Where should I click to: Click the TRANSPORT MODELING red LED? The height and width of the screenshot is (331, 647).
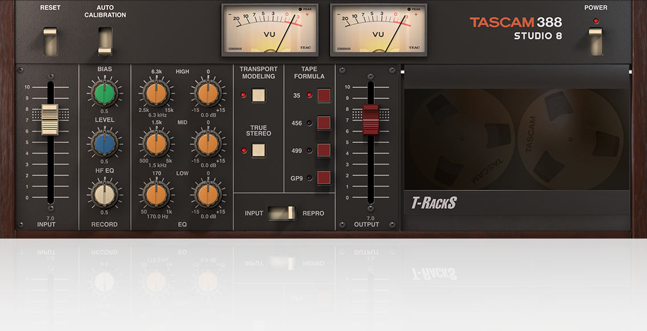(243, 95)
